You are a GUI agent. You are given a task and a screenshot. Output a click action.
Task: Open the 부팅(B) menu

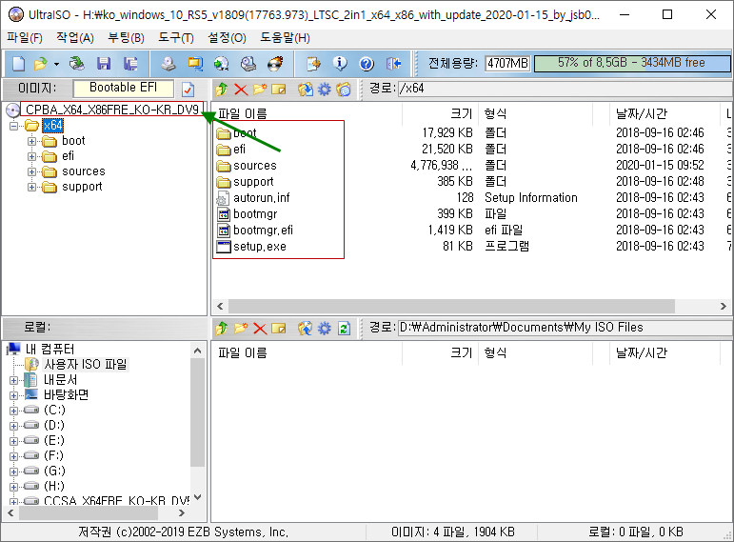(126, 38)
